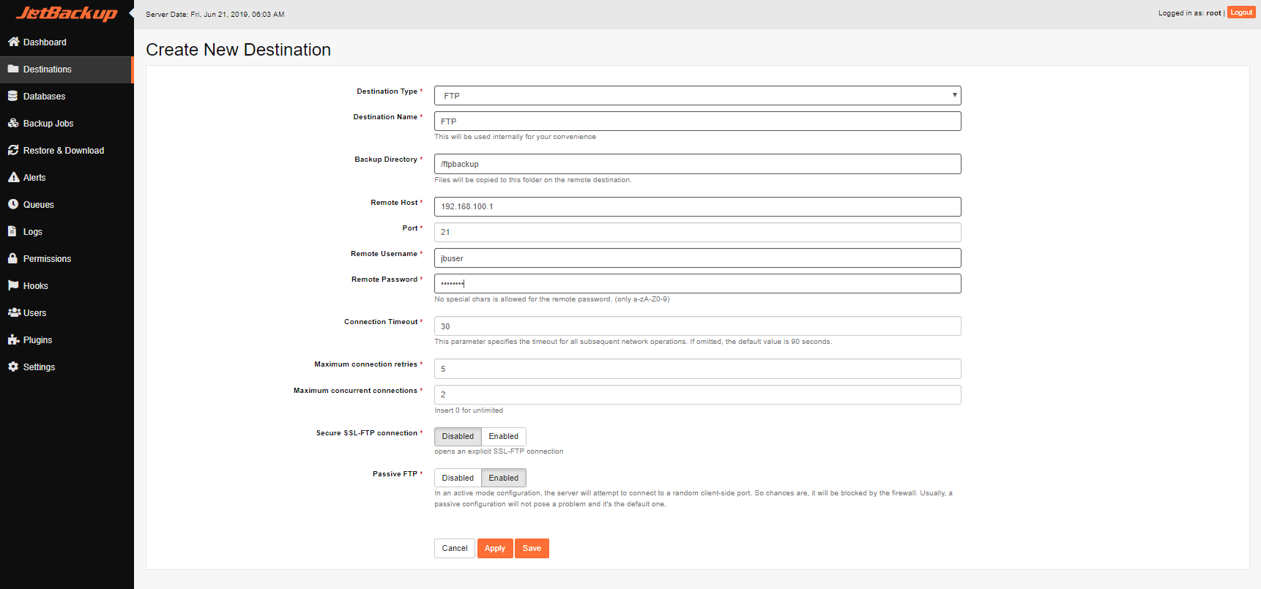Click the 'Logged in as: root' text
The width and height of the screenshot is (1261, 589).
point(1189,13)
